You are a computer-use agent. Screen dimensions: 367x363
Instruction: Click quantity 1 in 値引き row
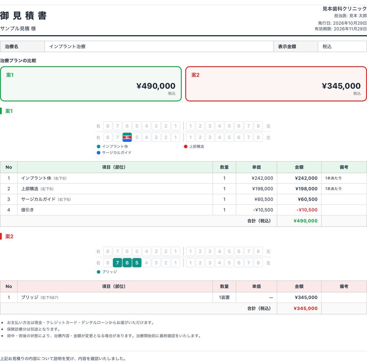224,210
